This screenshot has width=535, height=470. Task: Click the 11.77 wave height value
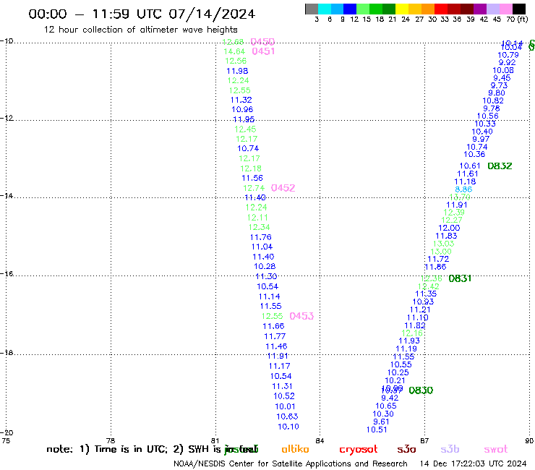(x=275, y=336)
